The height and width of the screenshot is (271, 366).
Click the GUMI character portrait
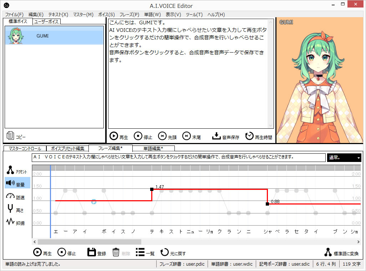(x=320, y=80)
